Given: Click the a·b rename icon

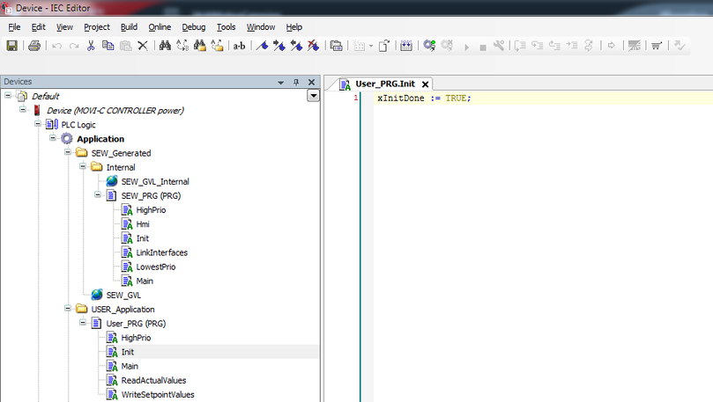Looking at the screenshot, I should 239,46.
